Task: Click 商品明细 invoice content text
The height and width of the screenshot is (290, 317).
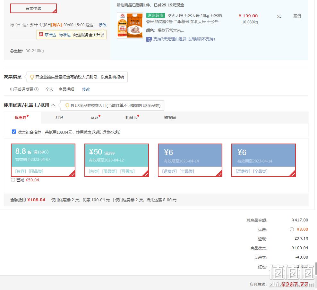Action: click(x=66, y=89)
